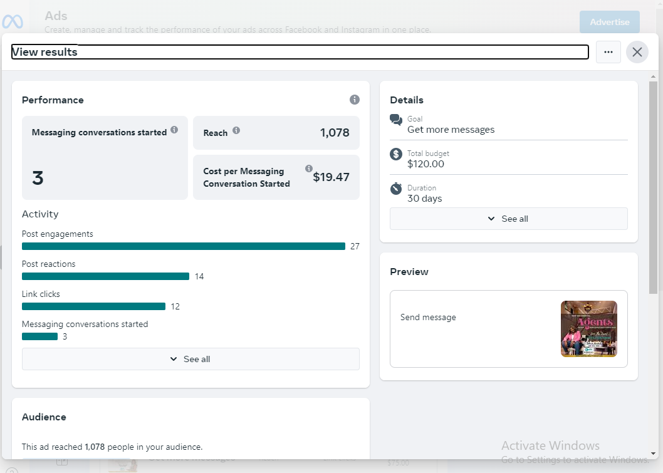663x473 pixels.
Task: Click the Activity heading
Action: 40,214
